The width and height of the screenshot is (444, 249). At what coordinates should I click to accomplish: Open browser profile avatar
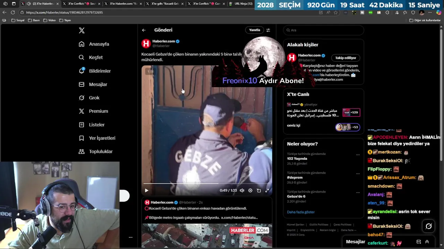coord(422,12)
